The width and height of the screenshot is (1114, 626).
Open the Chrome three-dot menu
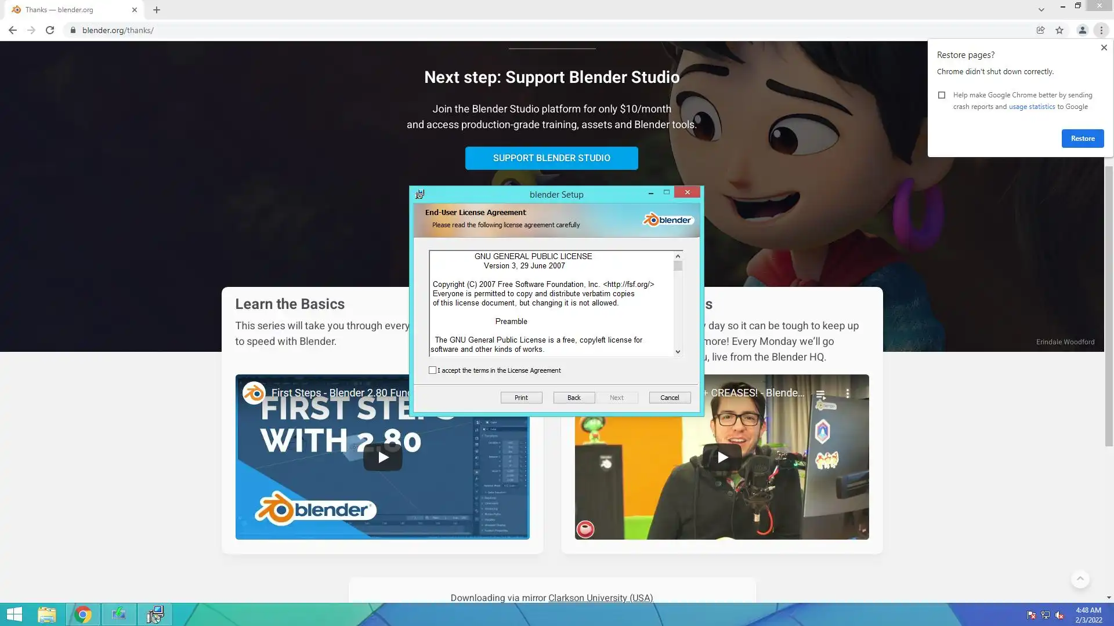pyautogui.click(x=1101, y=30)
